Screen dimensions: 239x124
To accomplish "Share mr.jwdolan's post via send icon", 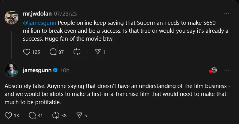I will [x=98, y=52].
